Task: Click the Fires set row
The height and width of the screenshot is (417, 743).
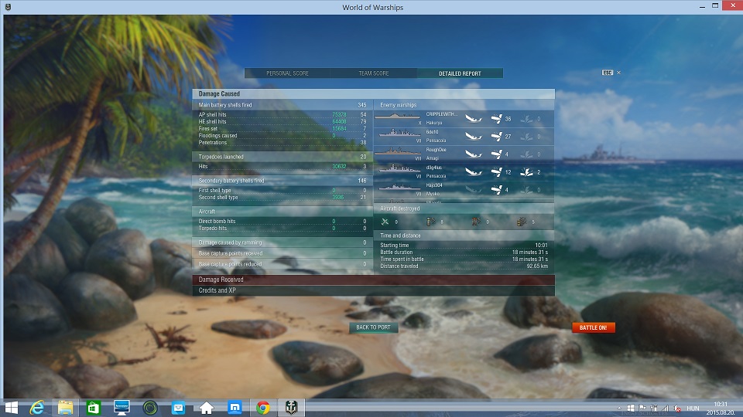Action: (x=282, y=129)
